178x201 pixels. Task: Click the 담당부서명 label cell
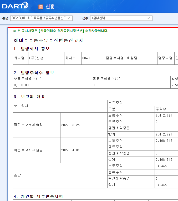[x=115, y=58]
